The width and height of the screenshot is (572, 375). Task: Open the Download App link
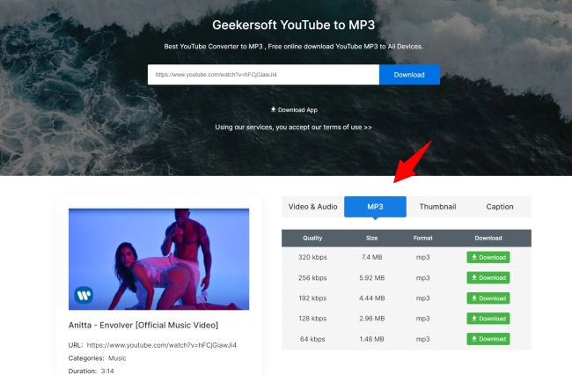tap(294, 110)
